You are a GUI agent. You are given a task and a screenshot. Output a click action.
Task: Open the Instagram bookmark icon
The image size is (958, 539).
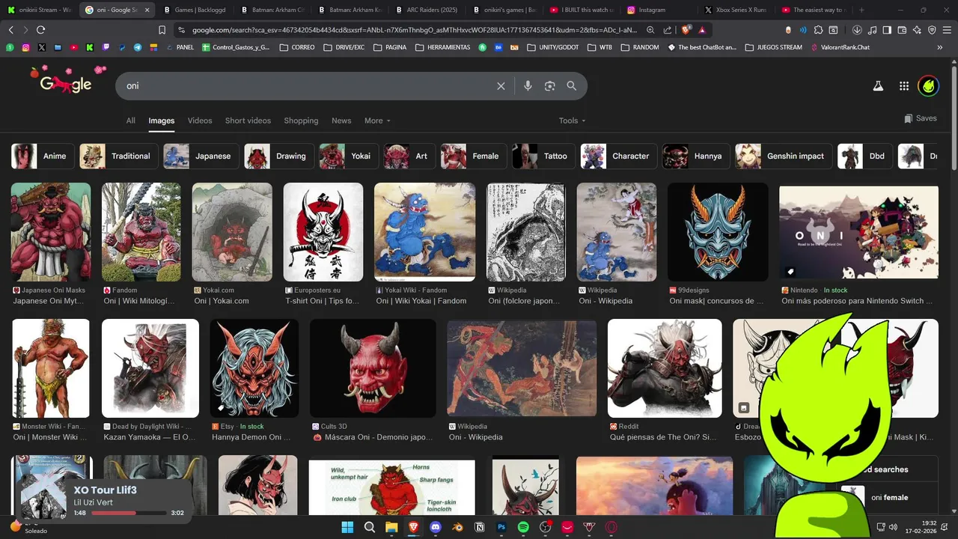click(26, 47)
